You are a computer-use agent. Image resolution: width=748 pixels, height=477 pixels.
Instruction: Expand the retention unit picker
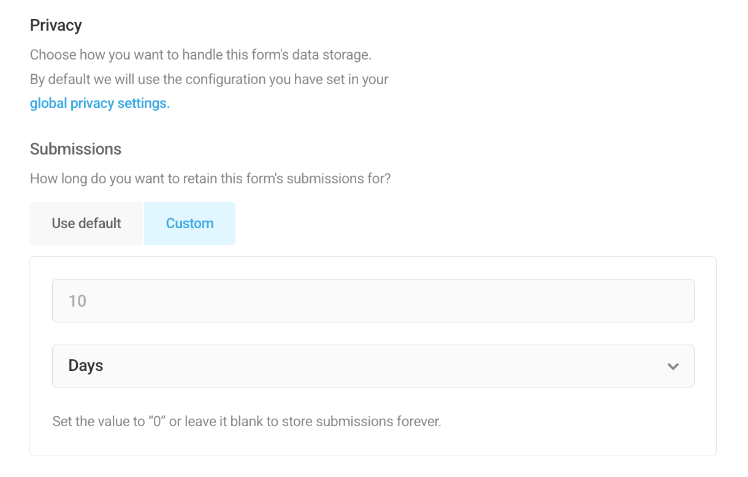tap(373, 365)
